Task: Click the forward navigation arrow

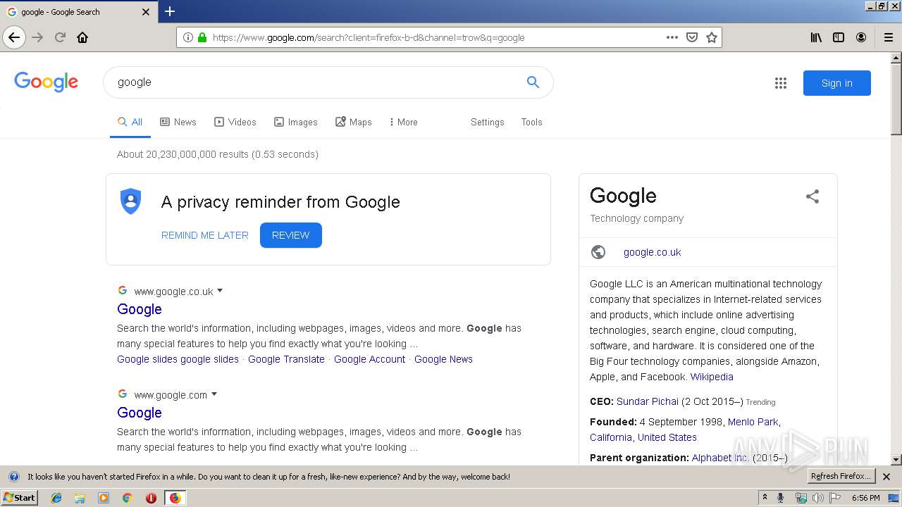Action: click(x=37, y=37)
